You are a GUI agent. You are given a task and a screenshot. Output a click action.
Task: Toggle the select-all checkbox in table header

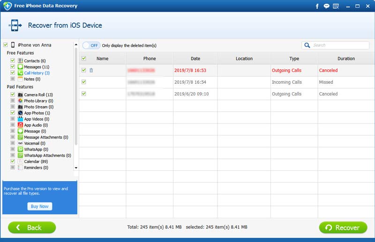click(x=84, y=59)
